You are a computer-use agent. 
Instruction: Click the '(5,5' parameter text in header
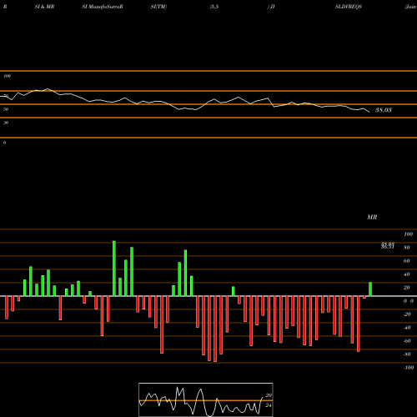pyautogui.click(x=214, y=7)
